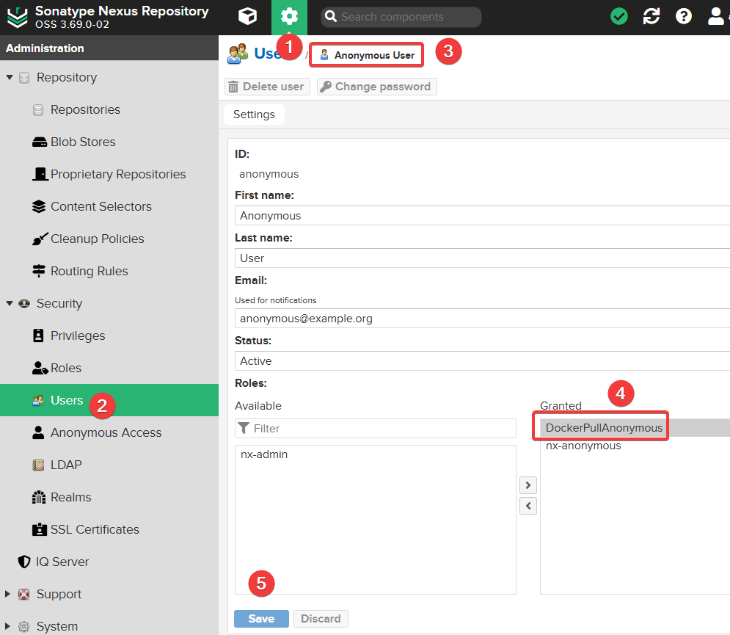Viewport: 730px width, 635px height.
Task: Open the help question mark icon
Action: tap(684, 16)
